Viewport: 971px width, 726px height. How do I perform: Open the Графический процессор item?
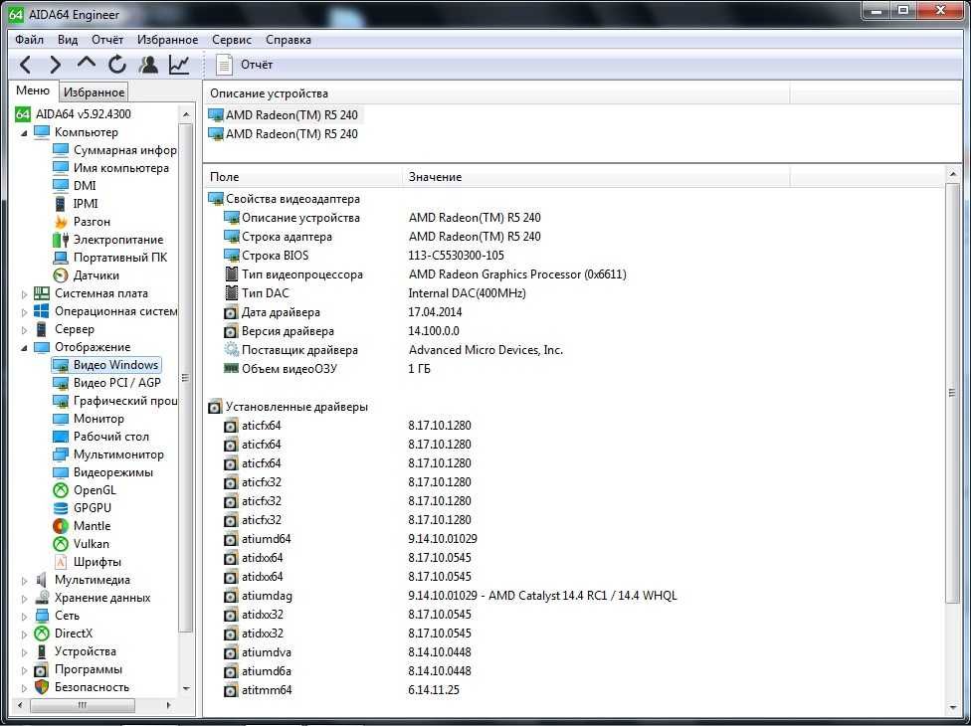125,401
